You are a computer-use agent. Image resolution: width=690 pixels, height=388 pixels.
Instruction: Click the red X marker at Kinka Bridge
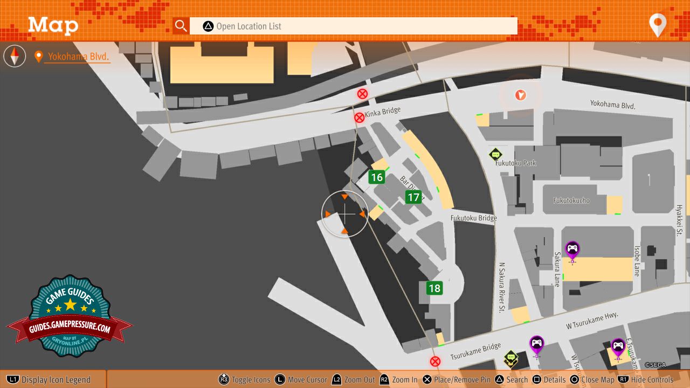359,117
